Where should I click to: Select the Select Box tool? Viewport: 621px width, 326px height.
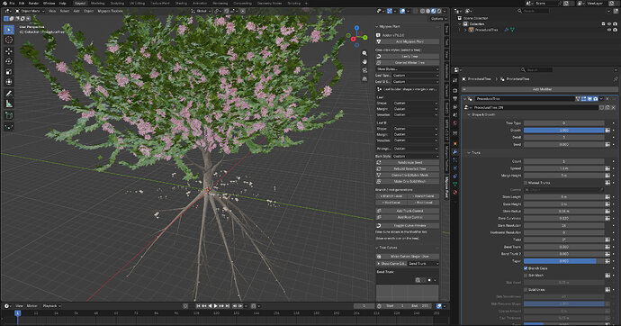pyautogui.click(x=9, y=30)
